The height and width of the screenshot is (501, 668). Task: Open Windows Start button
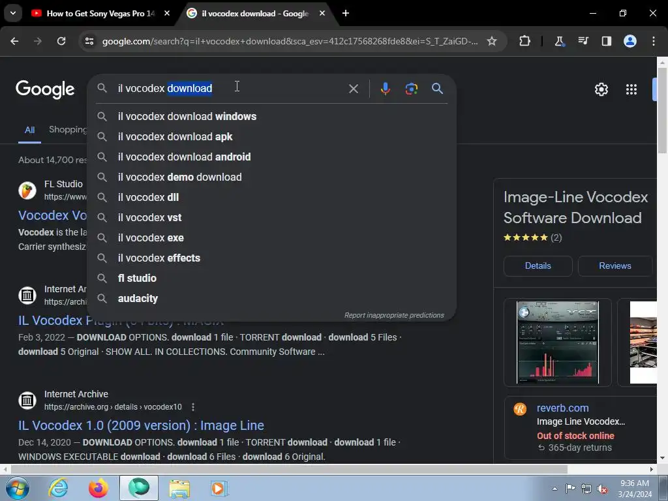[17, 488]
